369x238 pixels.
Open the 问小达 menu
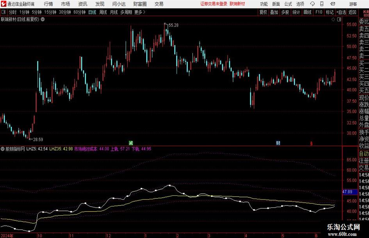[119, 4]
